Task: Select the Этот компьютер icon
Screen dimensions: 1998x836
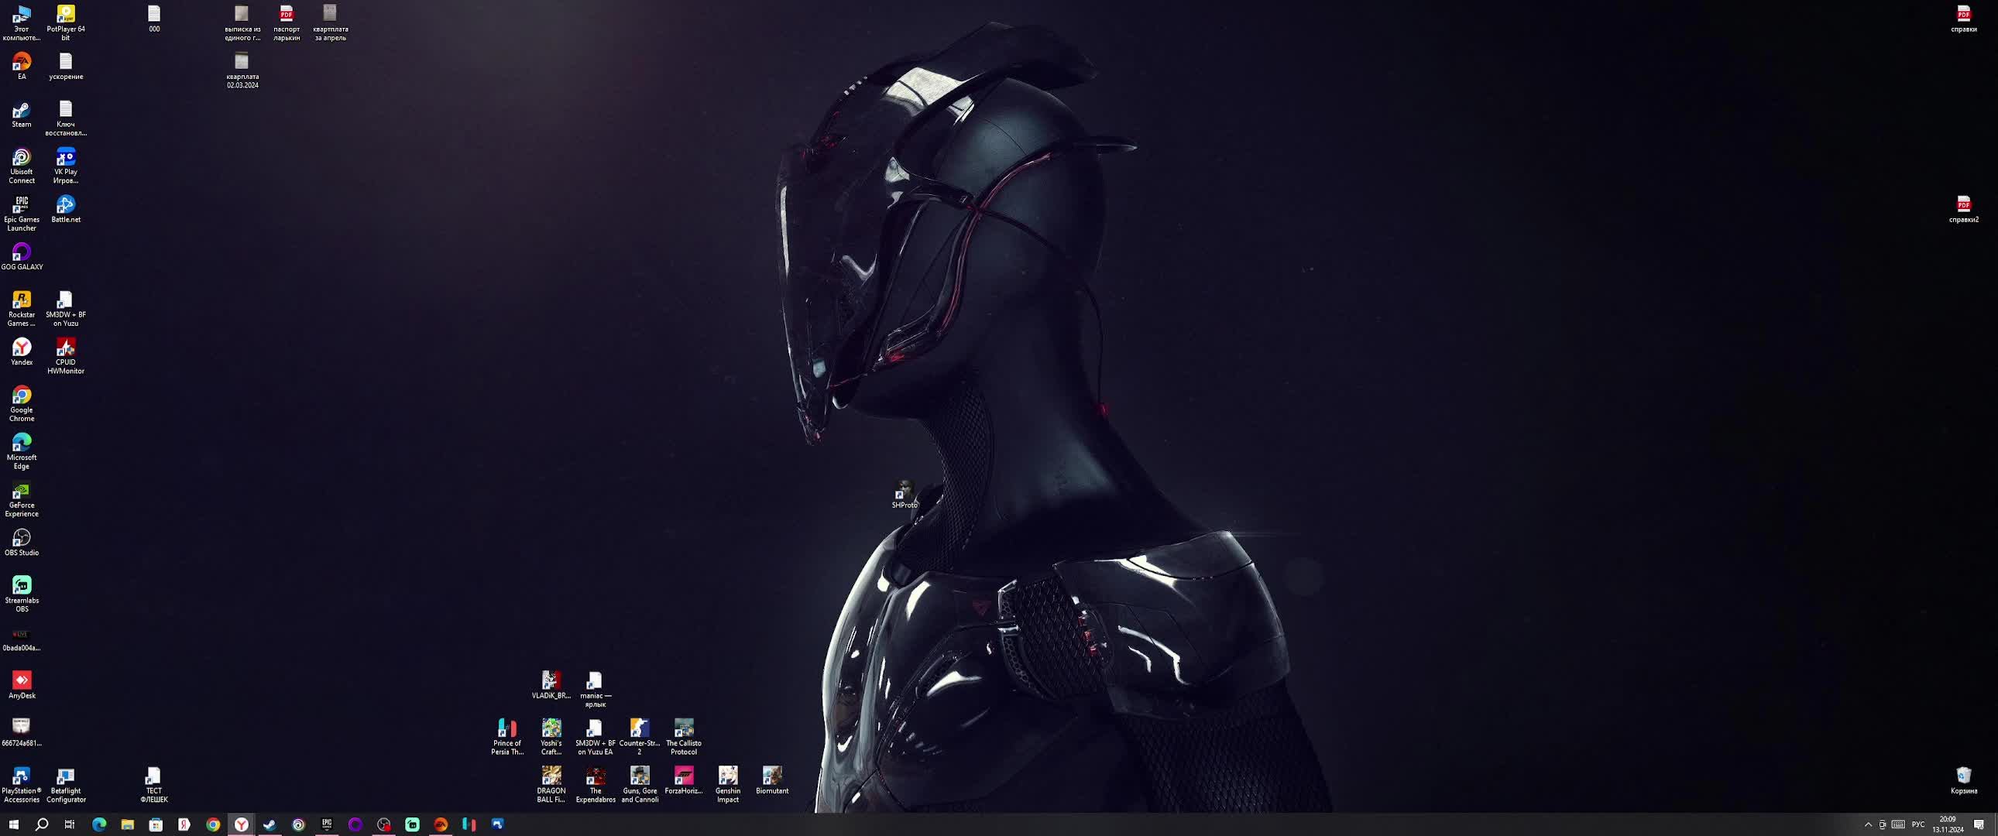Action: pyautogui.click(x=22, y=23)
